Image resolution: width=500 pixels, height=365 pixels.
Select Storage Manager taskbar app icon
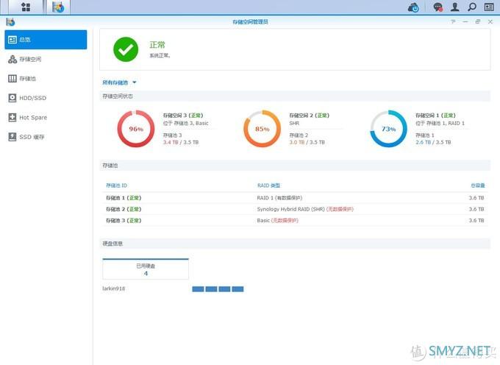(x=58, y=7)
